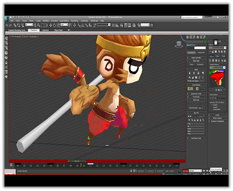The width and height of the screenshot is (233, 191).
Task: Click the Align tool icon
Action: [x=117, y=26]
